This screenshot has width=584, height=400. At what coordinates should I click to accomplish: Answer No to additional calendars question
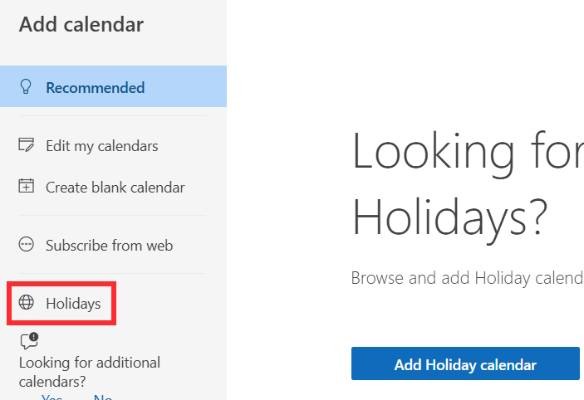[x=102, y=397]
